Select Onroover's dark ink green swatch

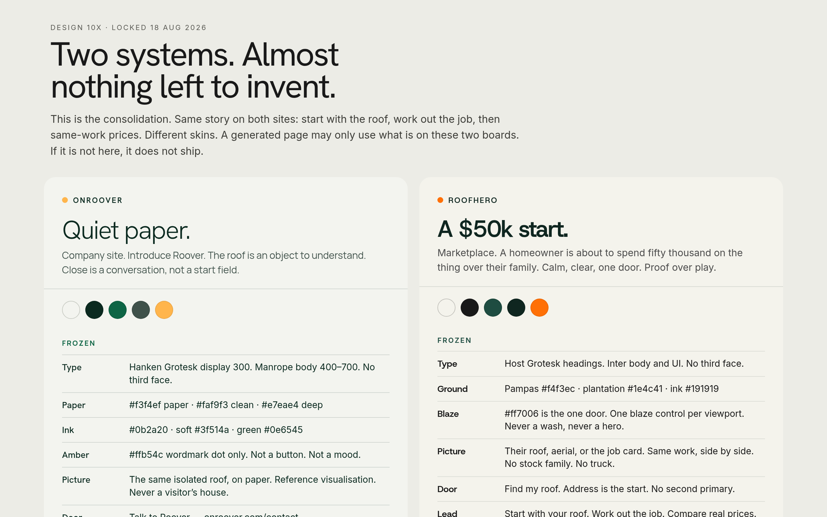94,310
